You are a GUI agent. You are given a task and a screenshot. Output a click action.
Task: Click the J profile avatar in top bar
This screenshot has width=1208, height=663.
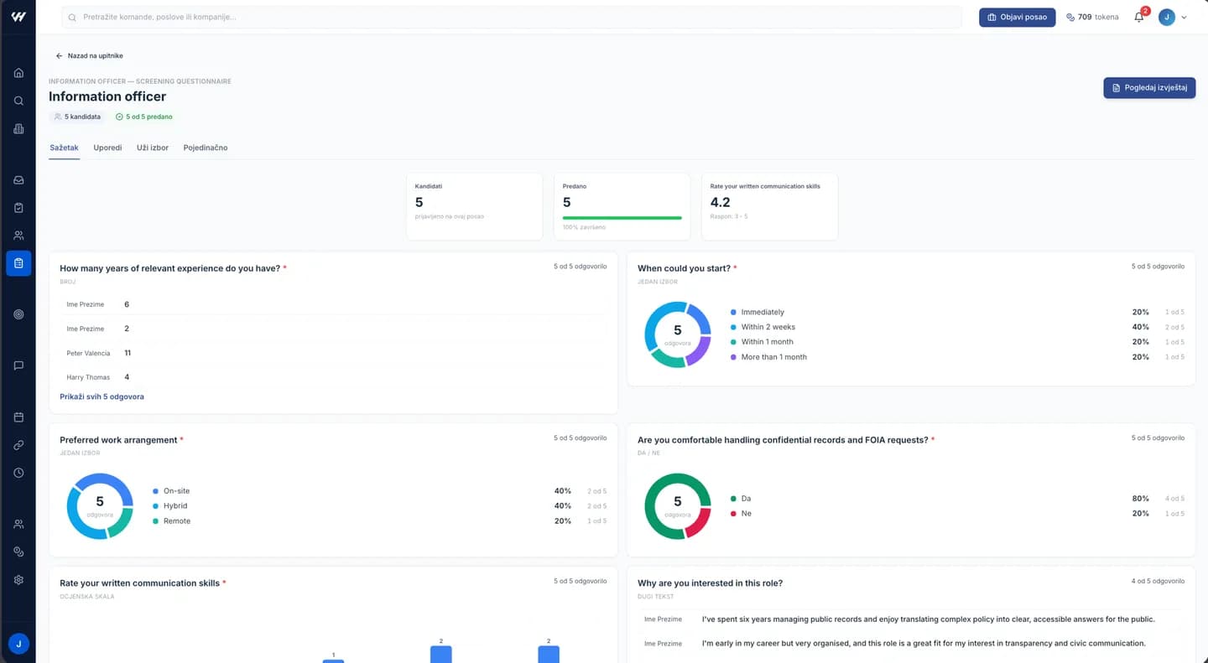[x=1167, y=17]
